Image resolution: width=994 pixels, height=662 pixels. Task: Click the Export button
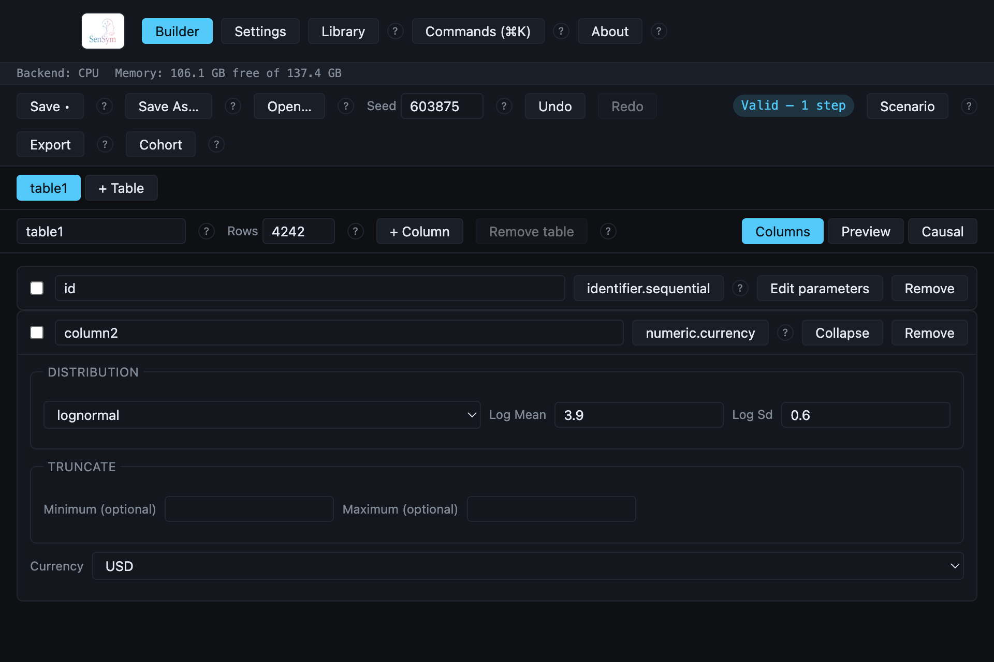(50, 144)
